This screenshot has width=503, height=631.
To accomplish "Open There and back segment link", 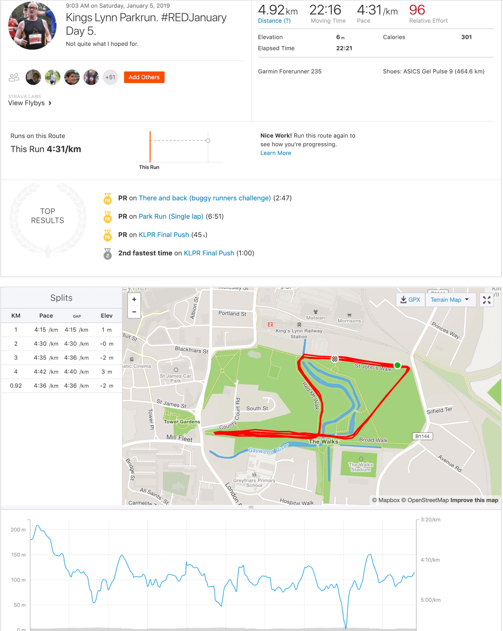I will pos(205,198).
